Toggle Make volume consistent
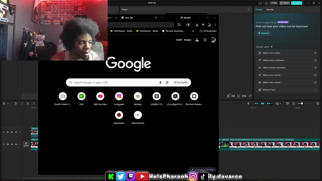Screen dimensions: 322x181 315,68
